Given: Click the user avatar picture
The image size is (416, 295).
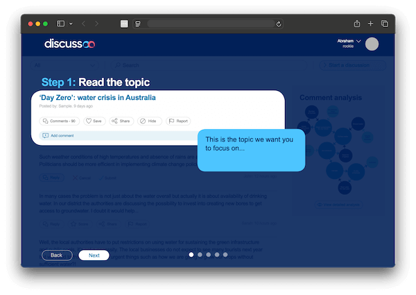Looking at the screenshot, I should pos(372,44).
